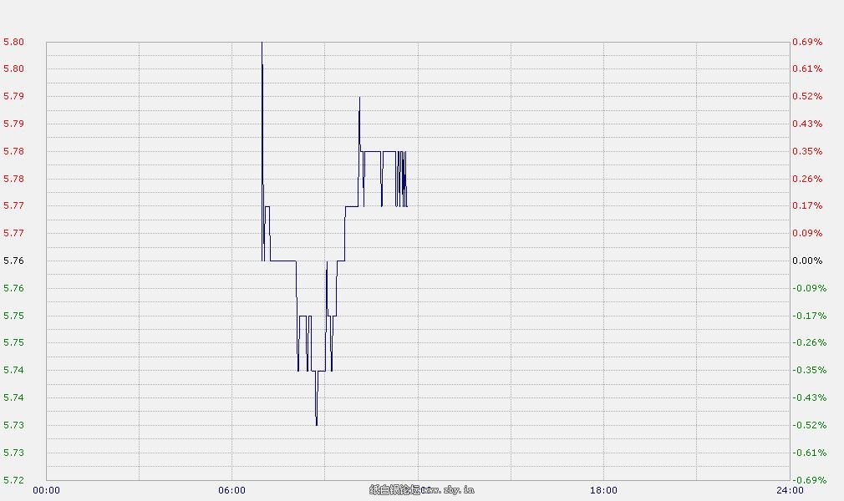Click the 0.00% baseline percentage label
The image size is (844, 501).
(807, 261)
